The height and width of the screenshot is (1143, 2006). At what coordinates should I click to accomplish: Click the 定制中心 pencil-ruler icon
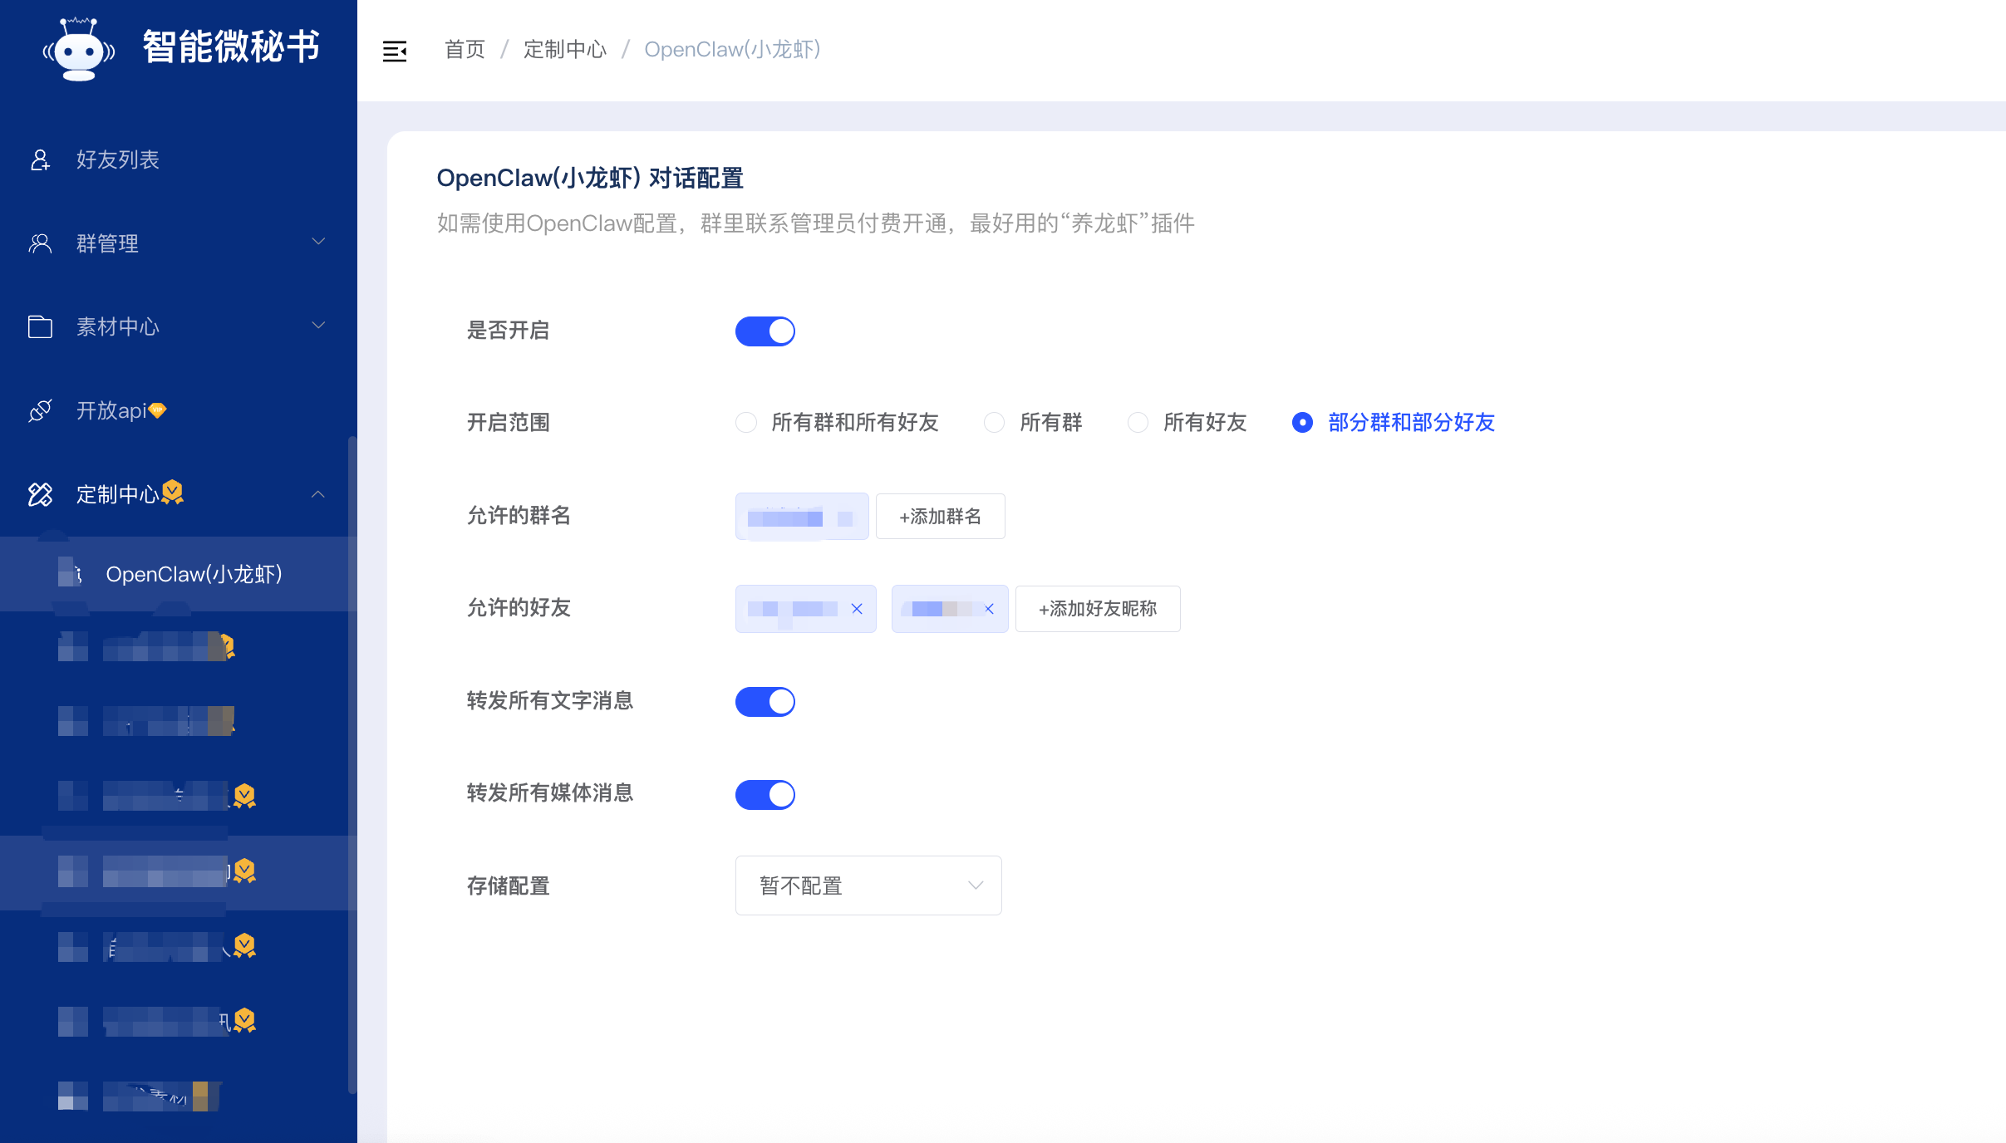[40, 494]
